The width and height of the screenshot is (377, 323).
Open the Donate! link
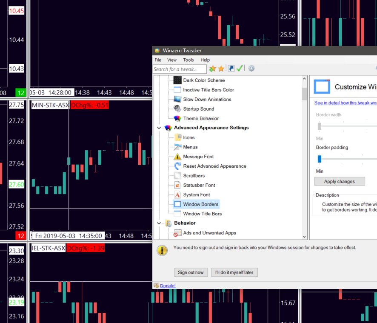[x=168, y=286]
